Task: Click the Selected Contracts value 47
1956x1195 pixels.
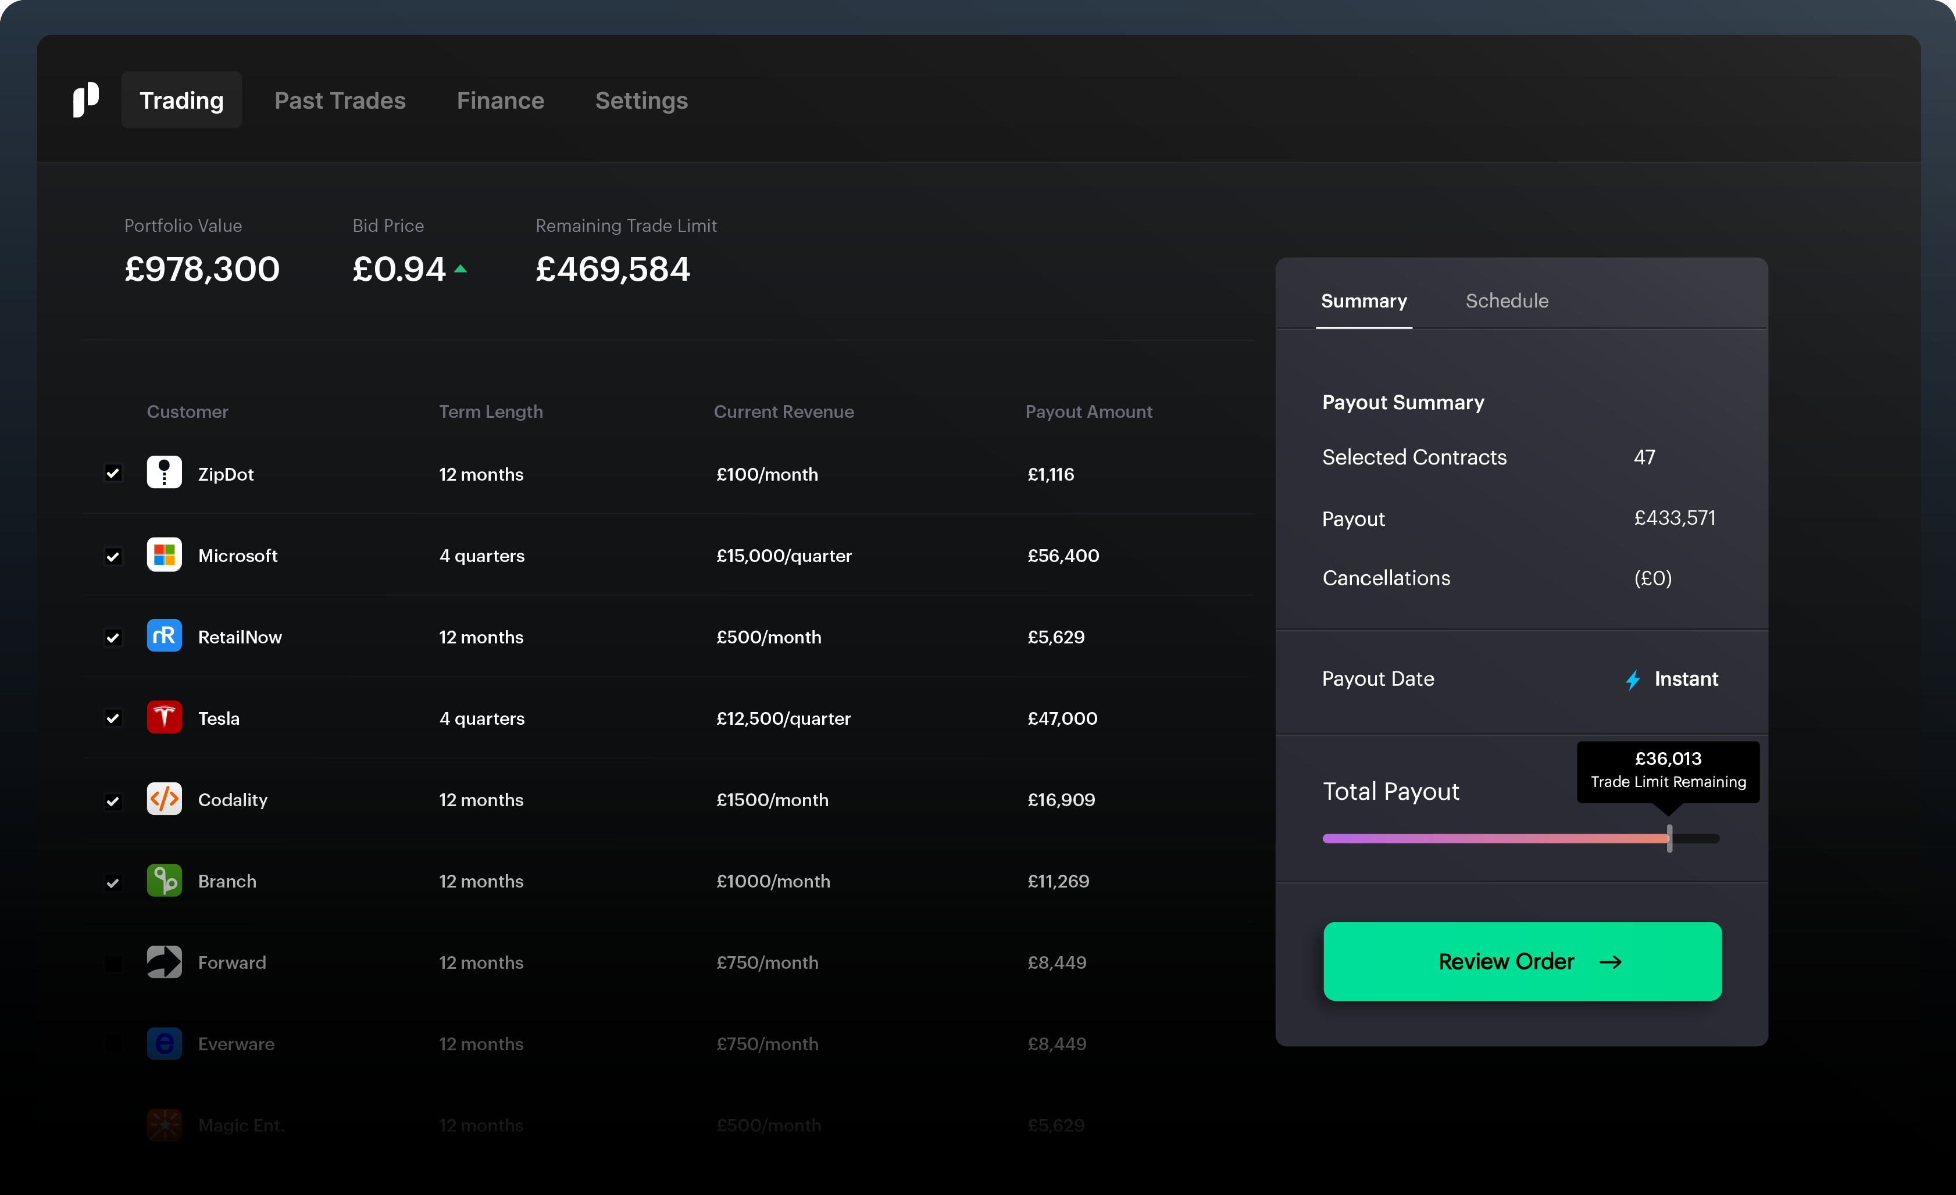Action: pos(1644,457)
